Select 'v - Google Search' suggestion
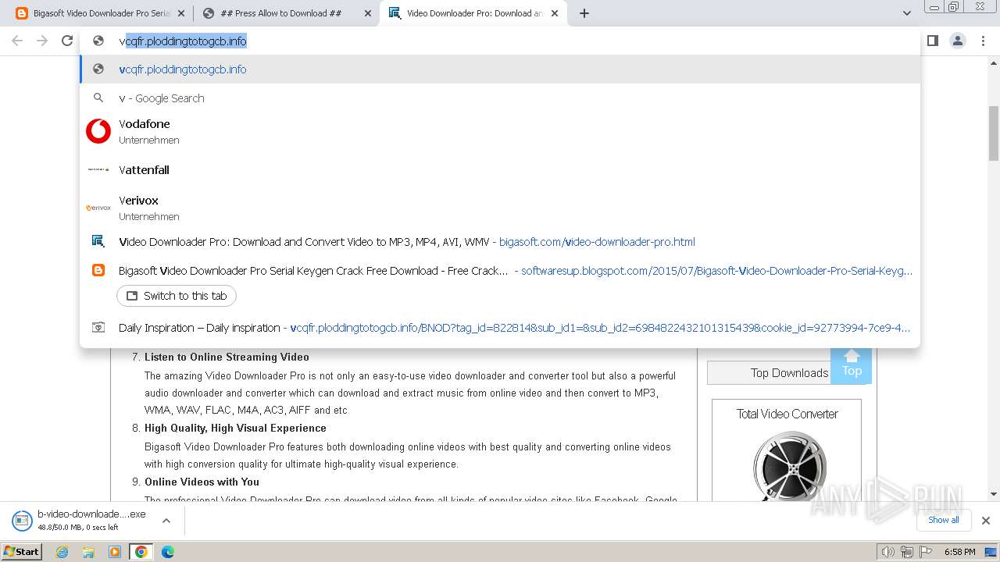Viewport: 1000px width, 562px height. (x=500, y=98)
